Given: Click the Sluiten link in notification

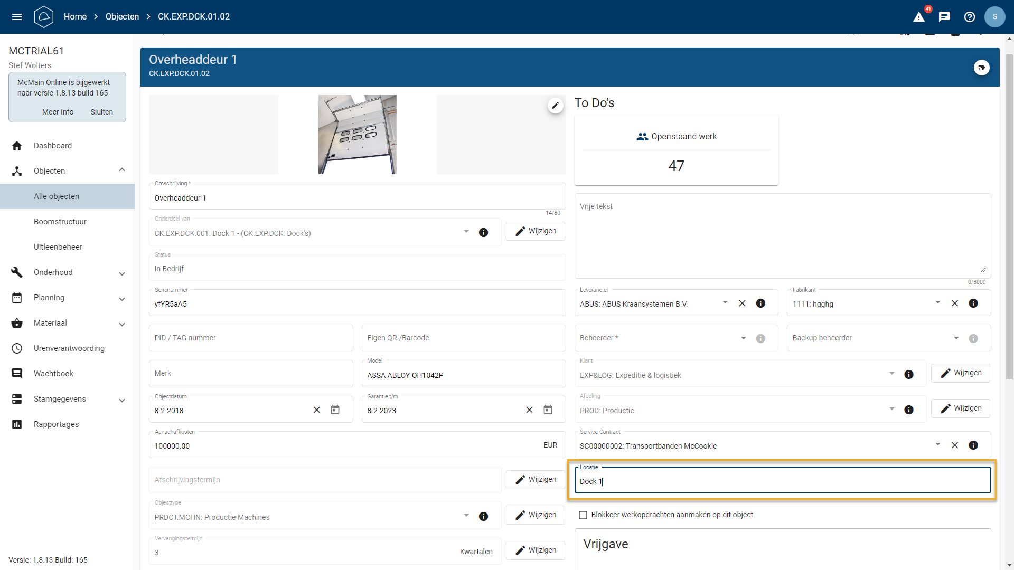Looking at the screenshot, I should pos(101,112).
